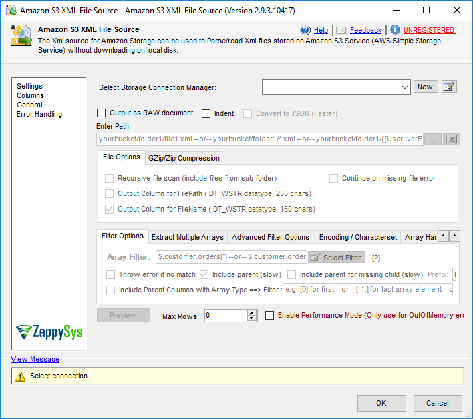
Task: Click the Cancel button
Action: [x=438, y=403]
